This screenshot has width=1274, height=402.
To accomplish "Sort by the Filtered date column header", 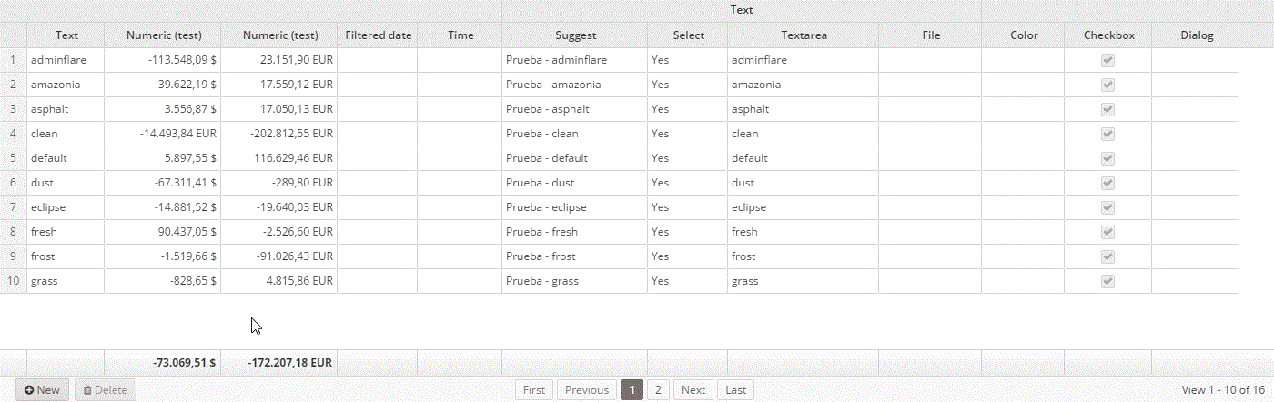I will (x=379, y=35).
